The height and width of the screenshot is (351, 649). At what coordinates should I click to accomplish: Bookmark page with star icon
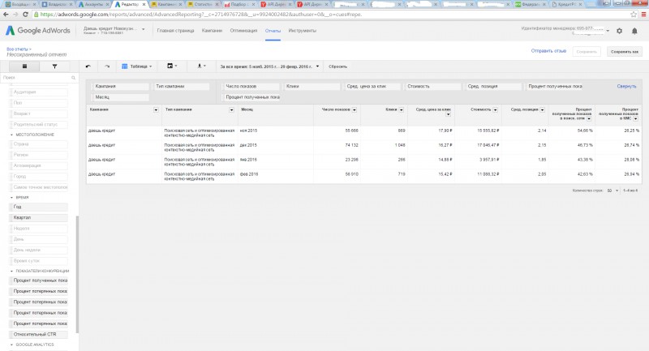click(634, 14)
